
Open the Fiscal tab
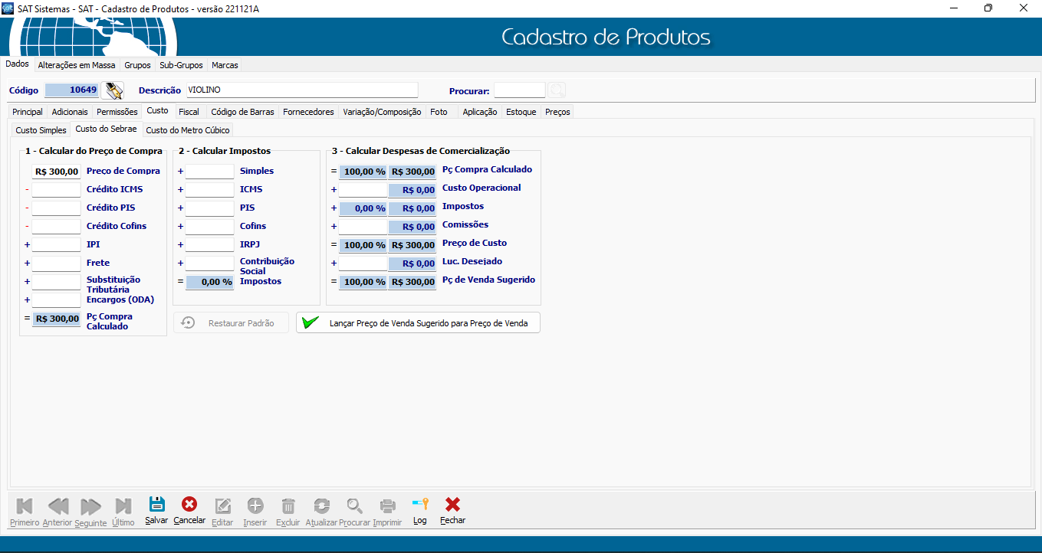(189, 112)
